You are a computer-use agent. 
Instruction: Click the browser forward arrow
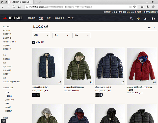click(8, 7)
